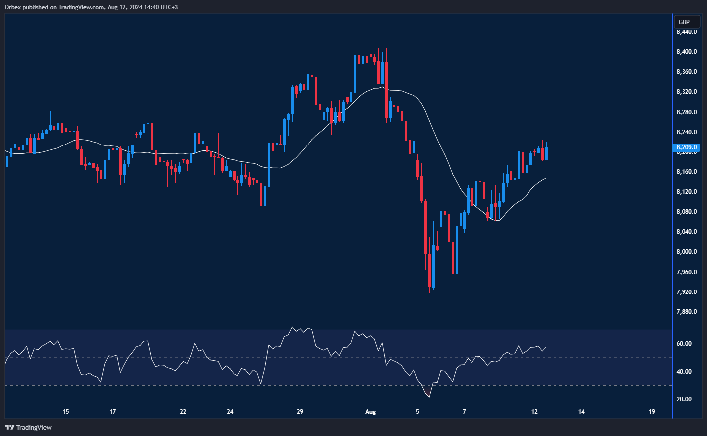The image size is (707, 436).
Task: Select the 12 date label on time axis
Action: point(534,412)
